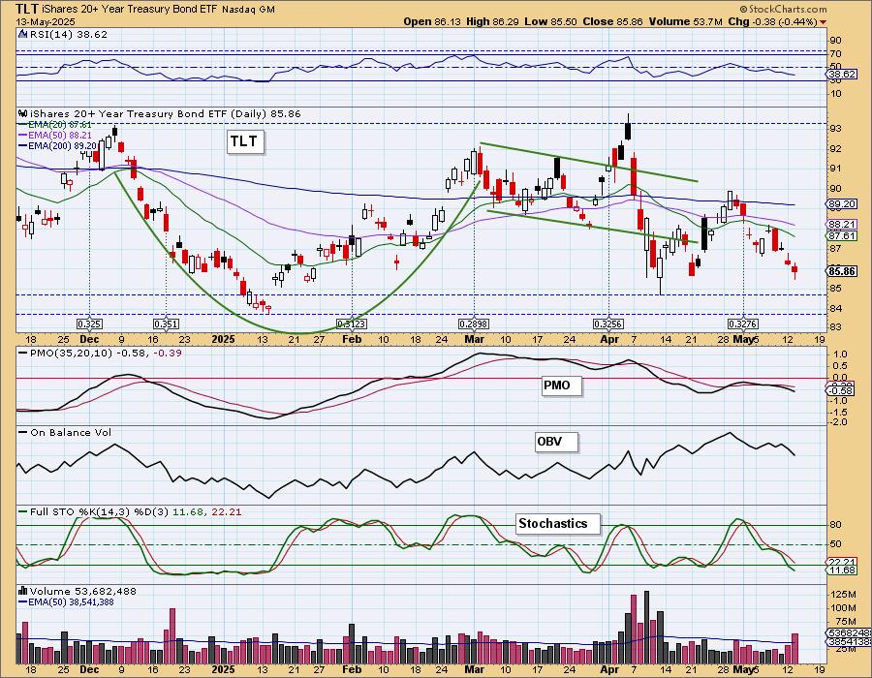Select the TLT annotation label box
This screenshot has width=872, height=678.
pyautogui.click(x=244, y=141)
